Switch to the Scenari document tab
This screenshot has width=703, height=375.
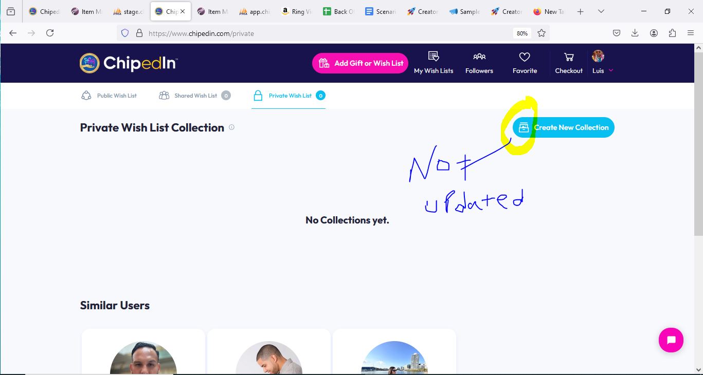[x=381, y=11]
